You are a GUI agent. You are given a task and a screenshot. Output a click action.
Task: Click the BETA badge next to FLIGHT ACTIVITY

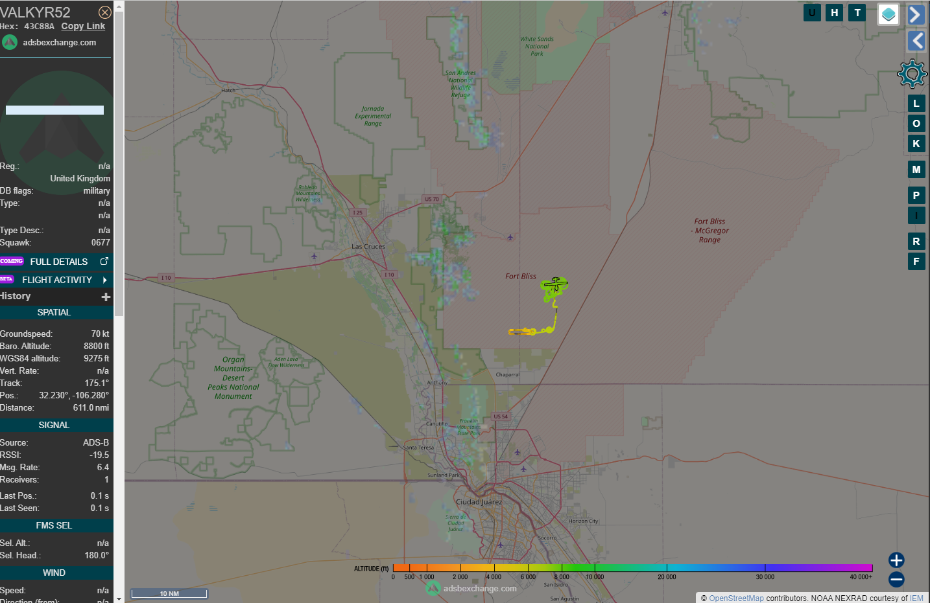point(7,279)
